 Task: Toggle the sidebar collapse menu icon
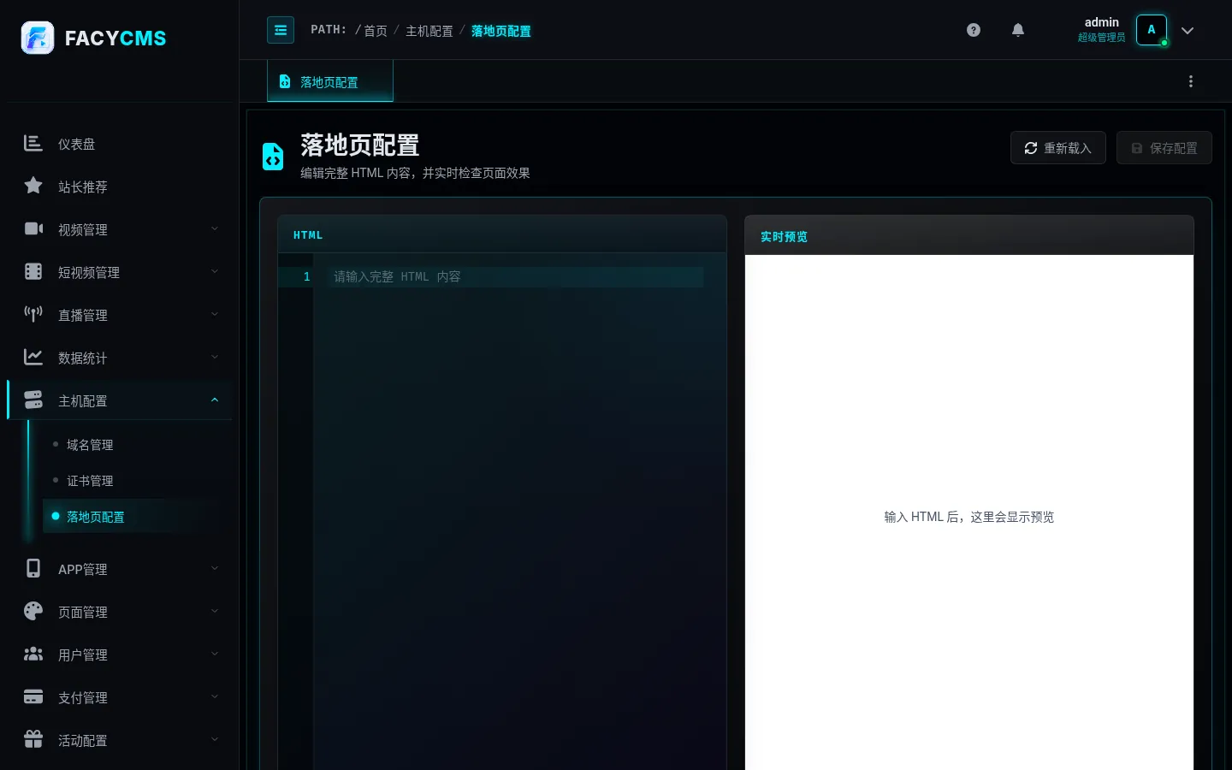pos(281,30)
